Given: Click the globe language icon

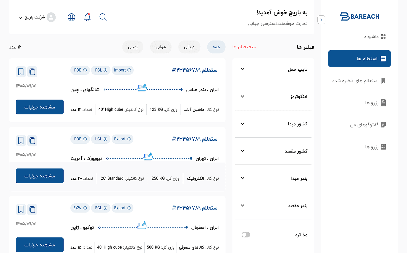Looking at the screenshot, I should pos(72,17).
